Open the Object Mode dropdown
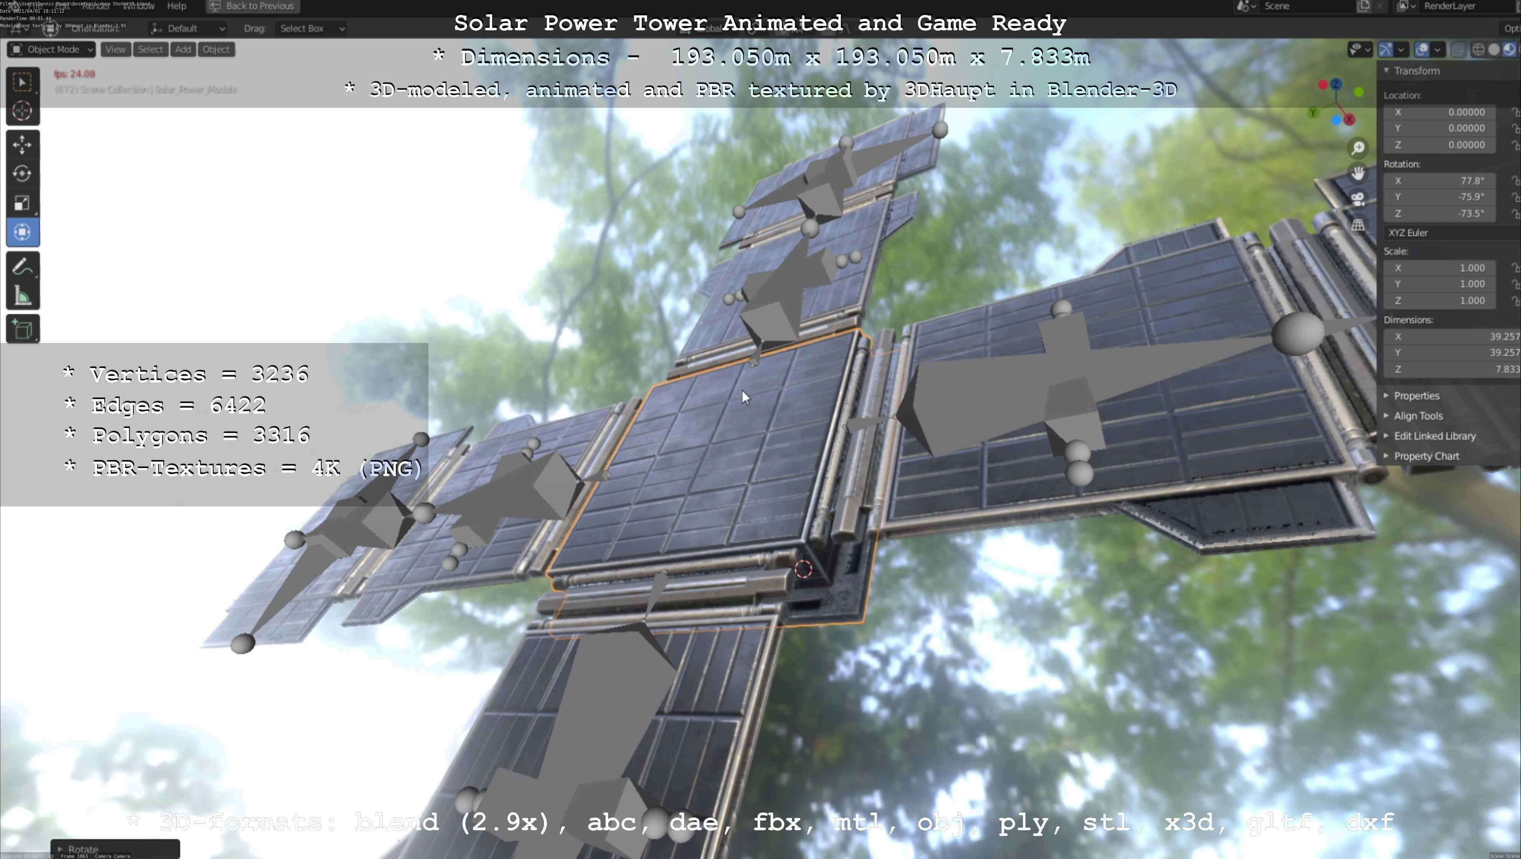The height and width of the screenshot is (859, 1521). click(52, 49)
